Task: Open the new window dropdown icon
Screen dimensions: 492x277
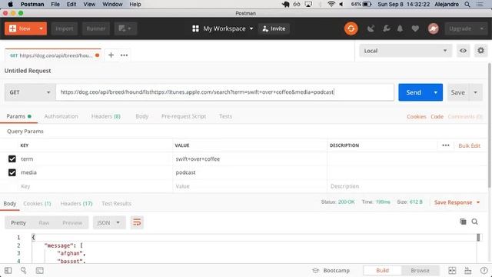Action: (x=125, y=28)
